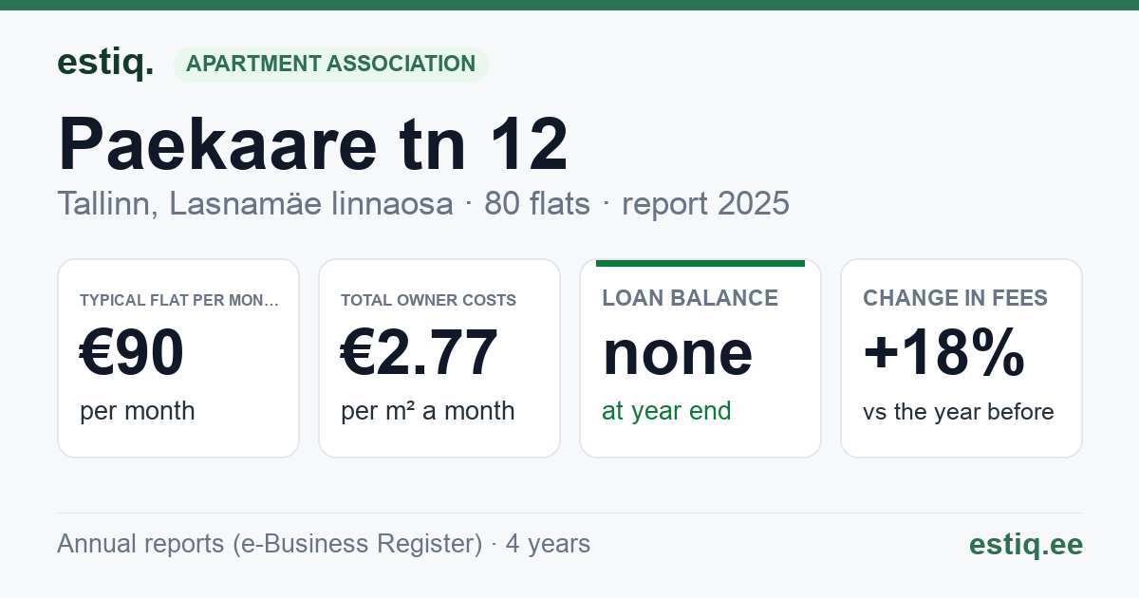Screen dimensions: 1139x598
Task: Click 'vs the year before' text
Action: (x=959, y=412)
